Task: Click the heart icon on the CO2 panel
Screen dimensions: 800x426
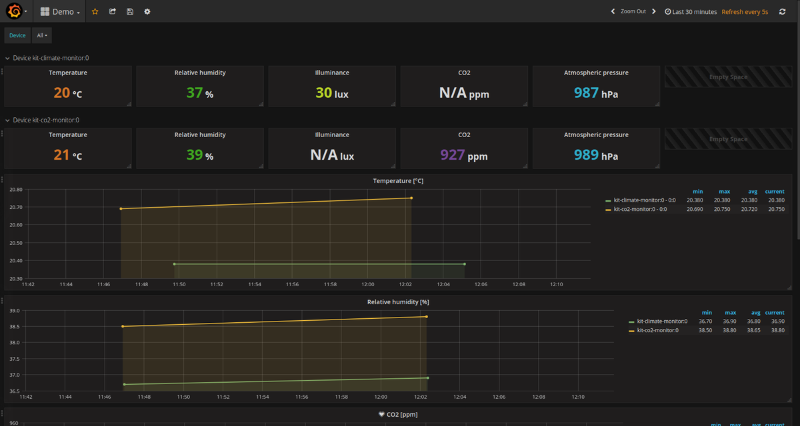Action: (x=381, y=413)
